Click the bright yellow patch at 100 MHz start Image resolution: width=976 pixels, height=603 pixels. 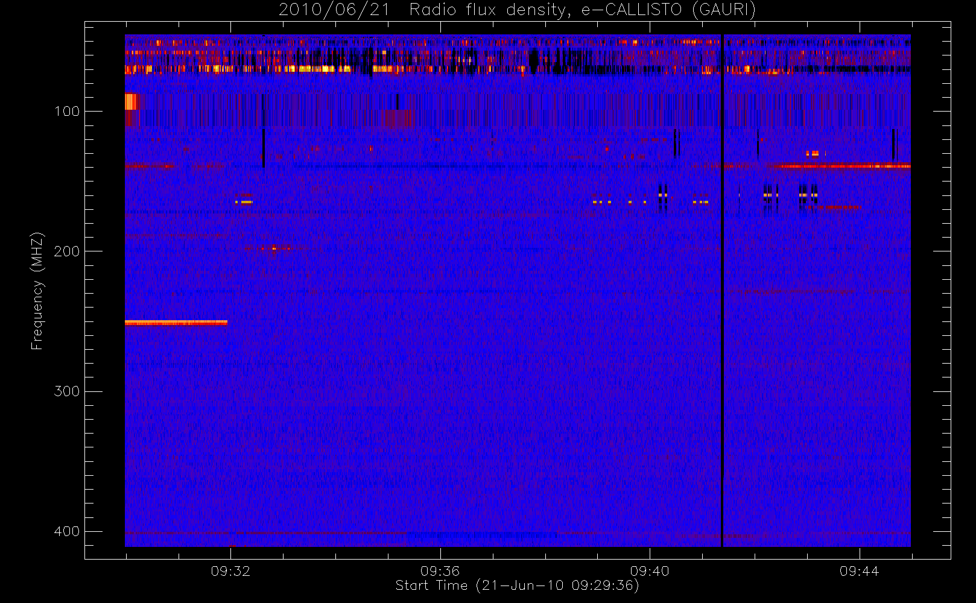(x=131, y=102)
